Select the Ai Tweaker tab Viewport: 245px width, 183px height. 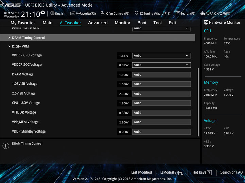[70, 23]
